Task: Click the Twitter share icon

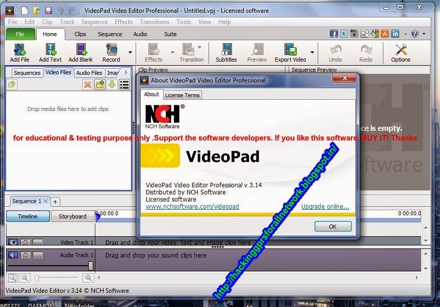Action: [x=344, y=34]
